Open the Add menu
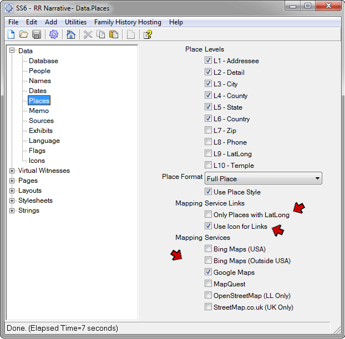The width and height of the screenshot is (345, 339). [x=51, y=22]
